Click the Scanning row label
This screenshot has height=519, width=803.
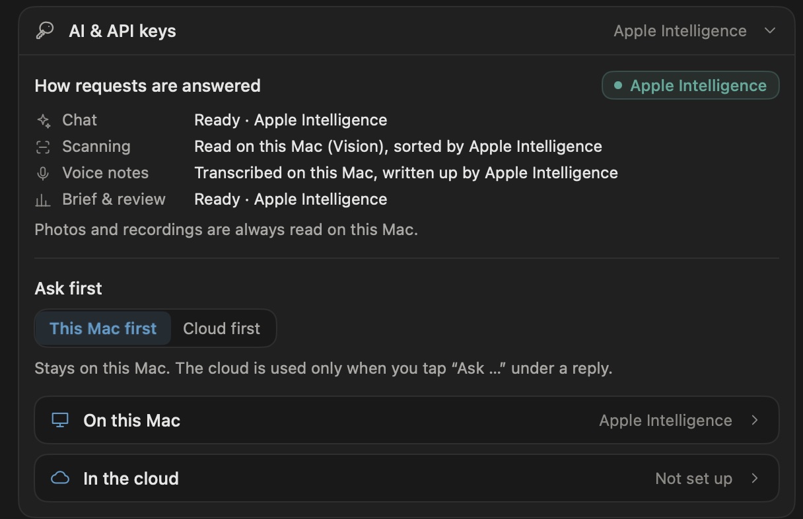pos(96,147)
